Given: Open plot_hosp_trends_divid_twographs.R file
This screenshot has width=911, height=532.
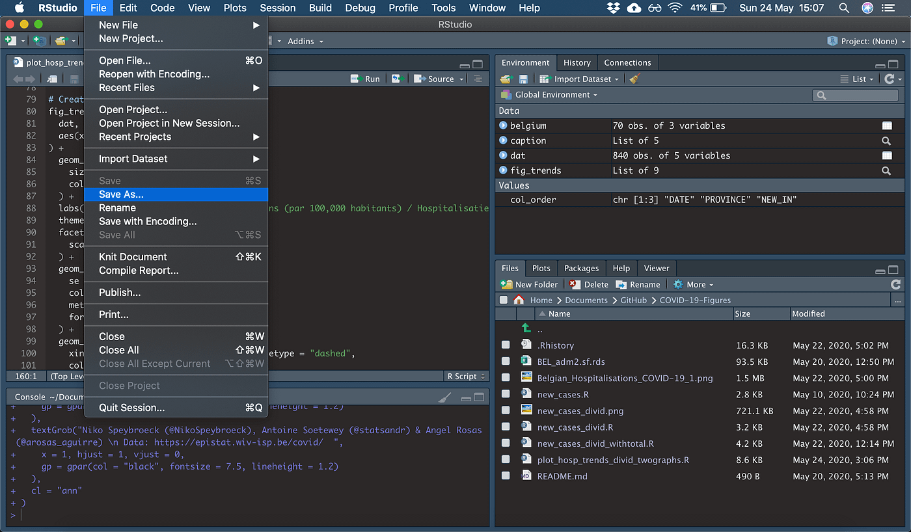Looking at the screenshot, I should [x=613, y=460].
